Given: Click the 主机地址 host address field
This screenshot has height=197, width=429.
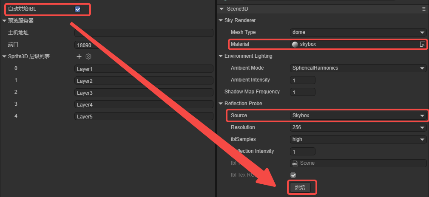Looking at the screenshot, I should point(144,33).
